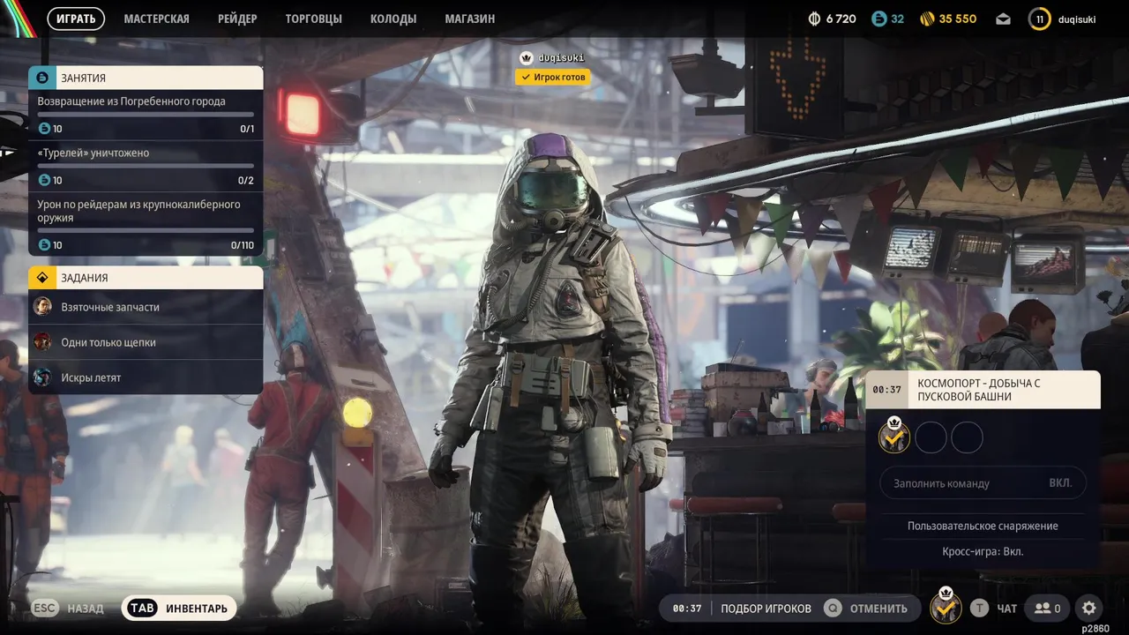Click the level 11 profile badge
Image resolution: width=1129 pixels, height=635 pixels.
tap(1040, 19)
